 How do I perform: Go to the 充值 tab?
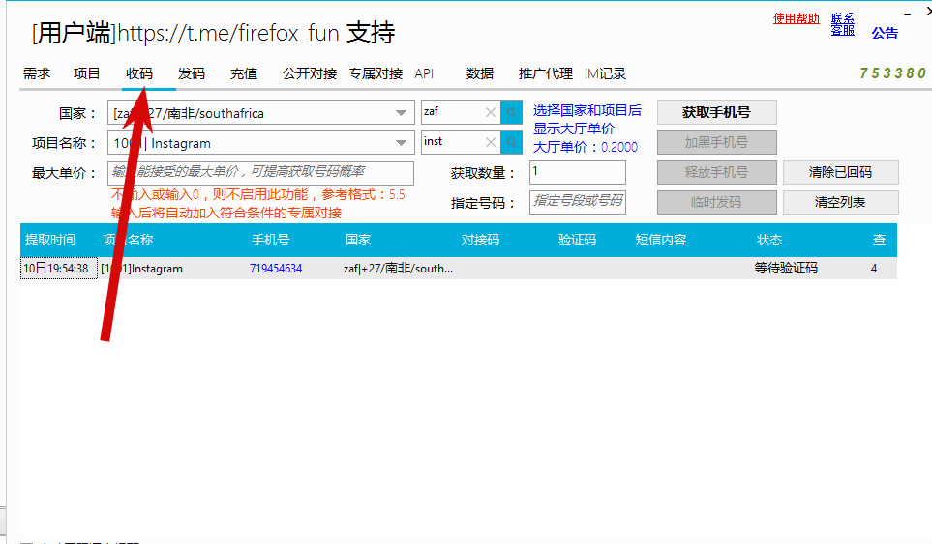click(244, 73)
